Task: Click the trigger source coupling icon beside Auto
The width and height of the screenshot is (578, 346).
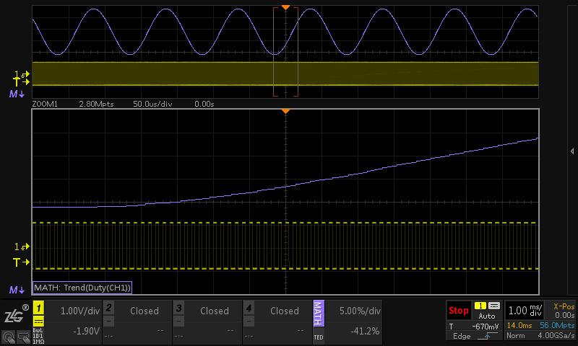Action: pos(494,306)
